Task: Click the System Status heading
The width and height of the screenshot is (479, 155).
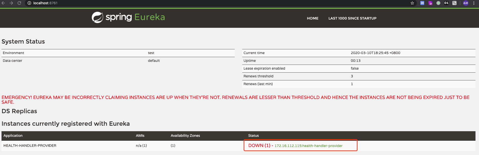Action: pos(23,42)
